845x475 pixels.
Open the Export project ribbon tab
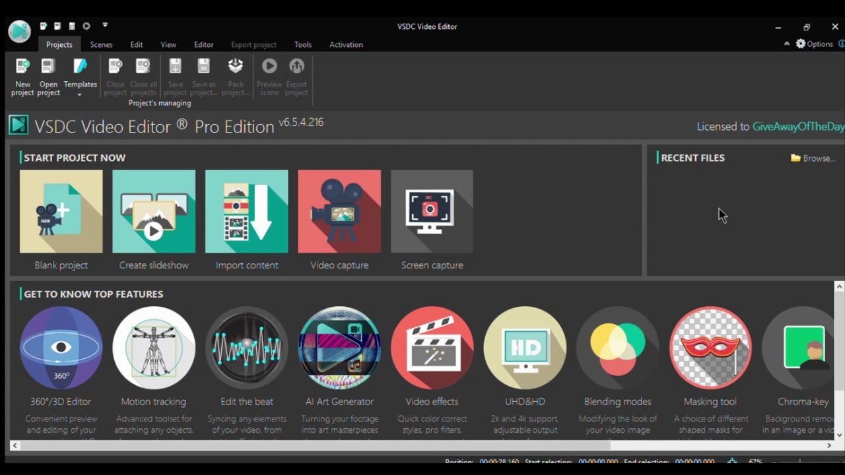coord(253,44)
